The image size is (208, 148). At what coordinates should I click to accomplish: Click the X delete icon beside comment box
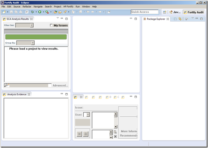[x=115, y=137]
